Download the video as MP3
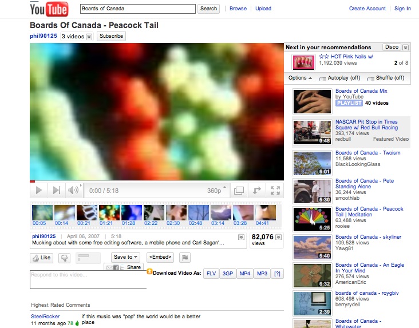Viewport: 419px width, 328px height. point(262,274)
